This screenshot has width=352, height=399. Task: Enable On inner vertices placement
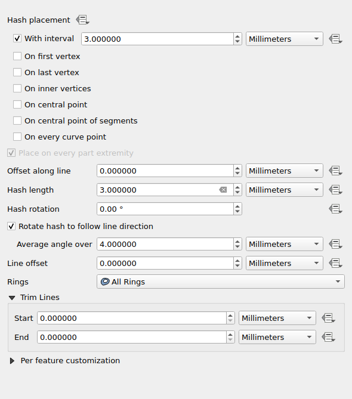click(x=17, y=88)
